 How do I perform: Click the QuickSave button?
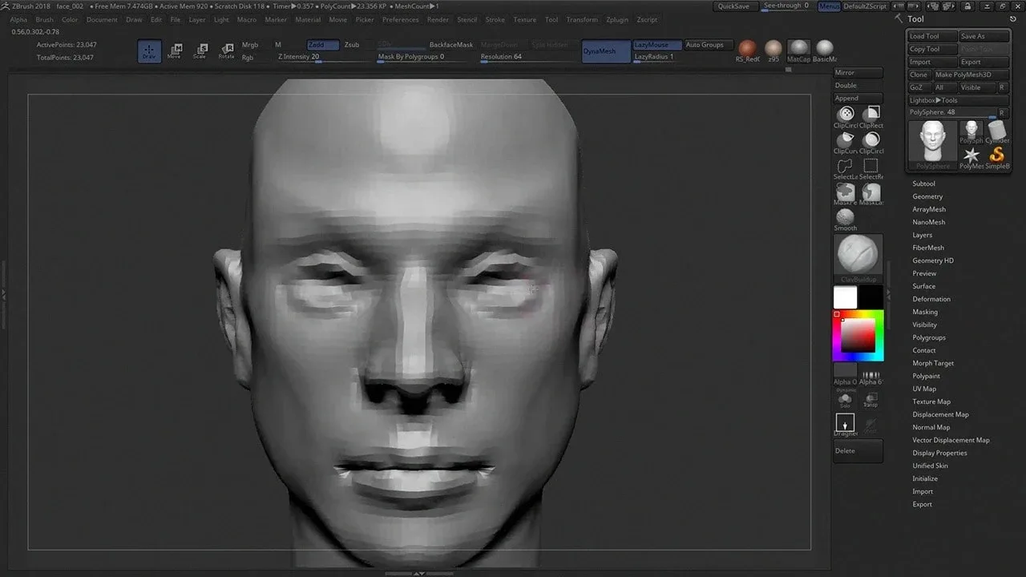point(733,6)
